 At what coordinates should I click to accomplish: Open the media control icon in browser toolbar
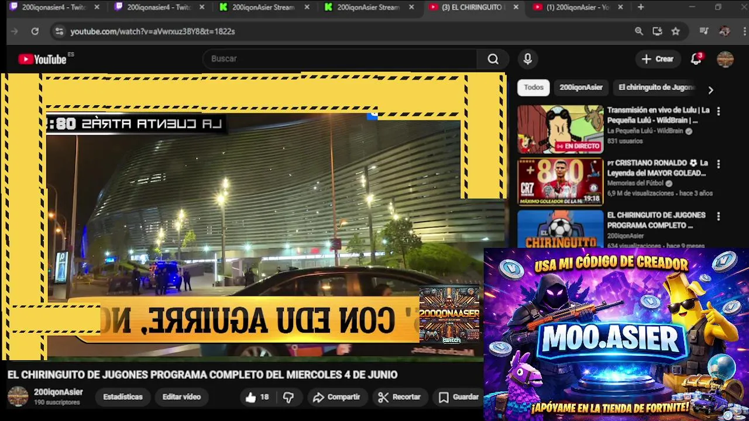pyautogui.click(x=705, y=32)
